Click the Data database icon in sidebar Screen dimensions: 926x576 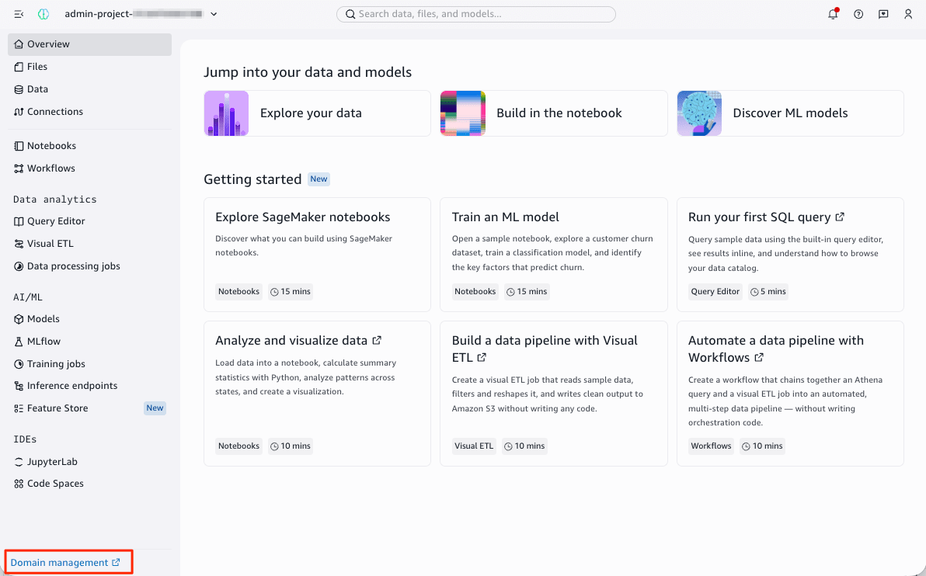(x=19, y=89)
